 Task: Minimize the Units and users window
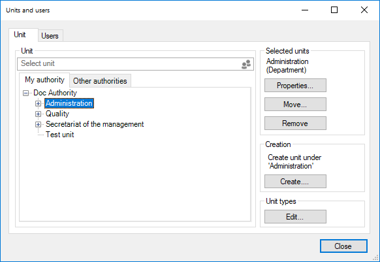point(305,10)
